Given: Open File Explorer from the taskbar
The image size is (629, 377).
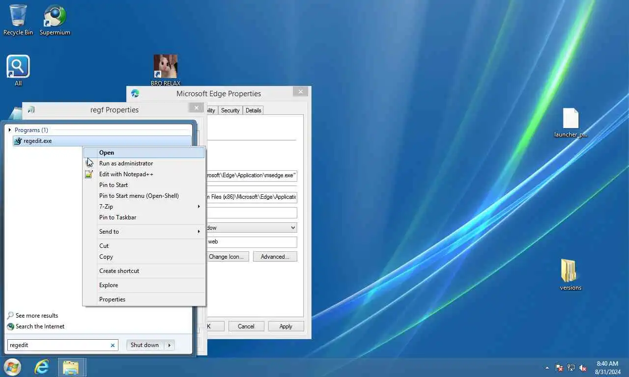Looking at the screenshot, I should (71, 367).
